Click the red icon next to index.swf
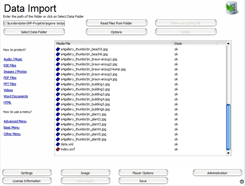The width and height of the screenshot is (246, 186). [58, 149]
